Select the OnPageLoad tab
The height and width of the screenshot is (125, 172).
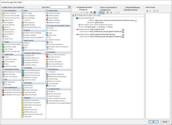click(83, 10)
